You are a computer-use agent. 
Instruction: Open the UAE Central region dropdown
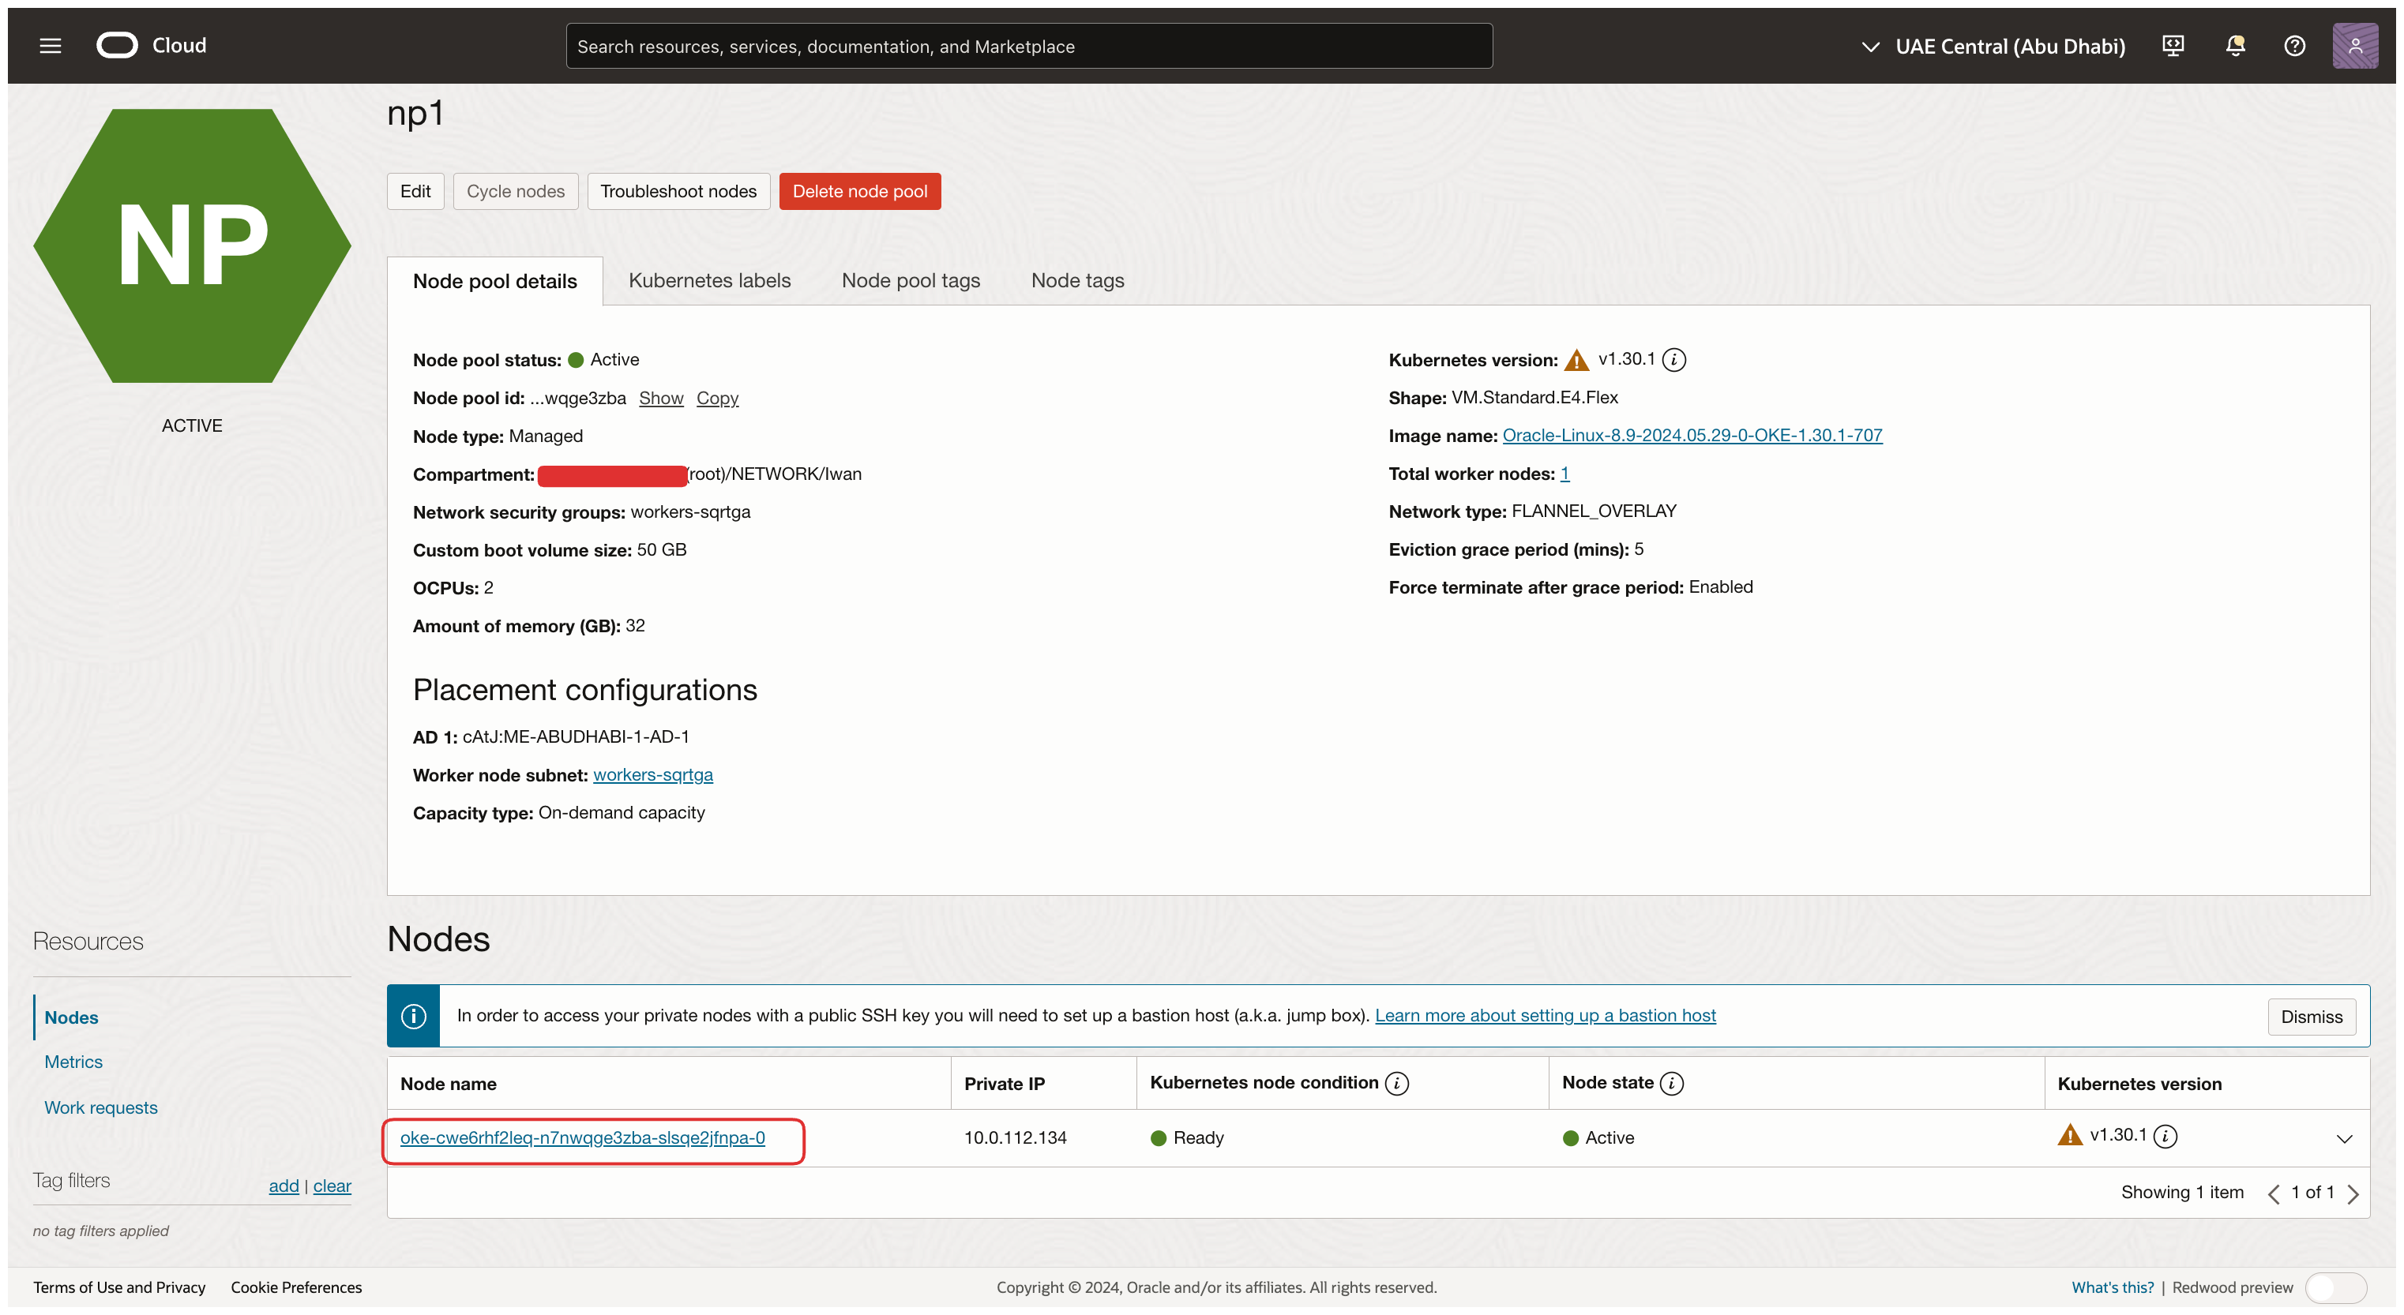tap(1993, 46)
